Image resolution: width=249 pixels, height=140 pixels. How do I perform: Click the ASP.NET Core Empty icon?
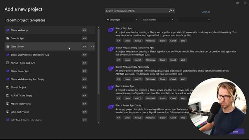[8, 95]
